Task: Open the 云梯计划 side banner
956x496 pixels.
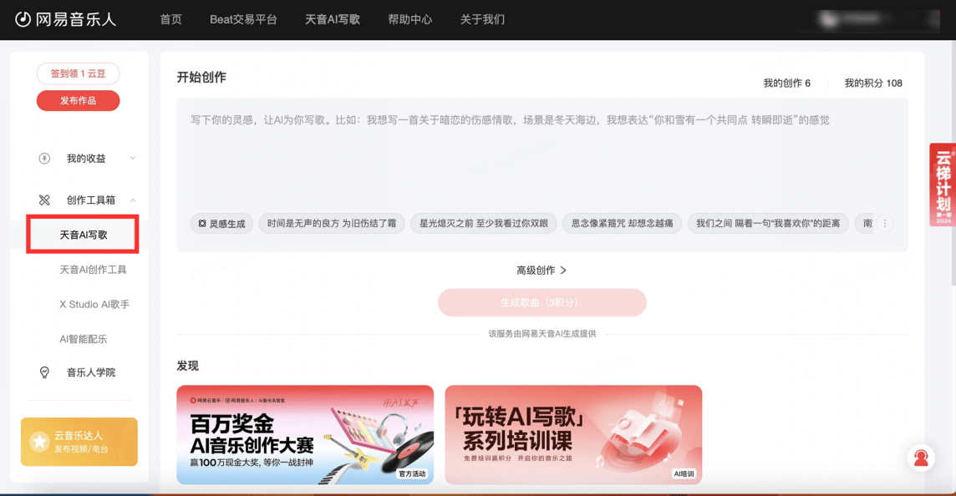Action: click(943, 185)
